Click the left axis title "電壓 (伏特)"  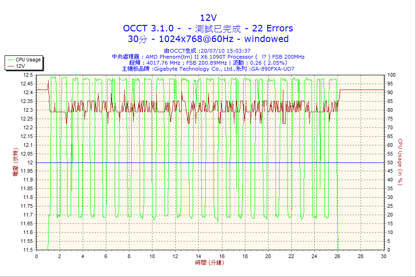(16, 163)
